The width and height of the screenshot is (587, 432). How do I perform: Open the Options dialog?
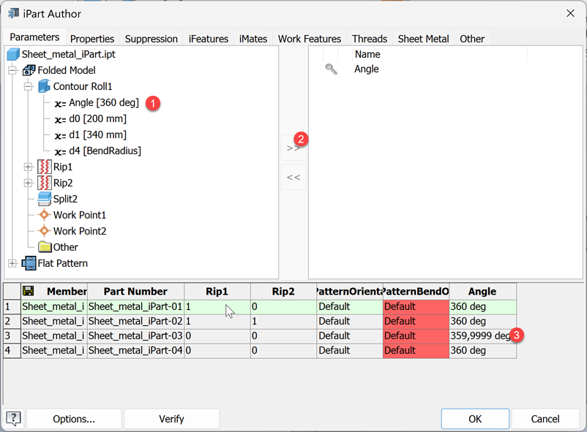[73, 419]
